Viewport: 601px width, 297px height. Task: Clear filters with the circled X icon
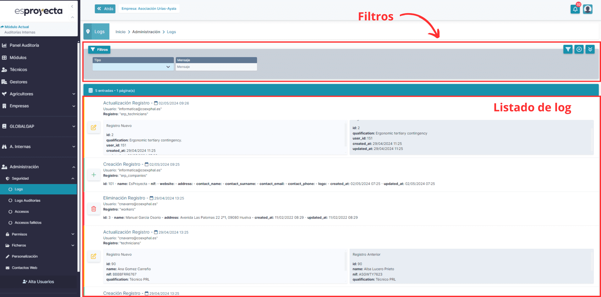coord(579,49)
